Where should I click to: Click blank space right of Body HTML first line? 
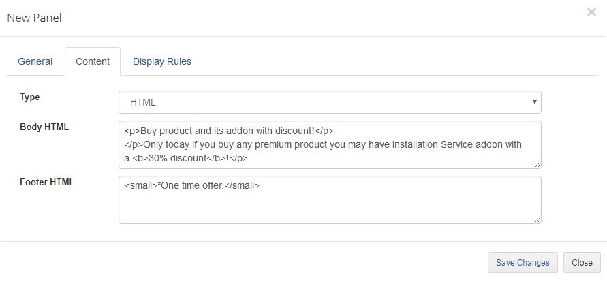436,131
